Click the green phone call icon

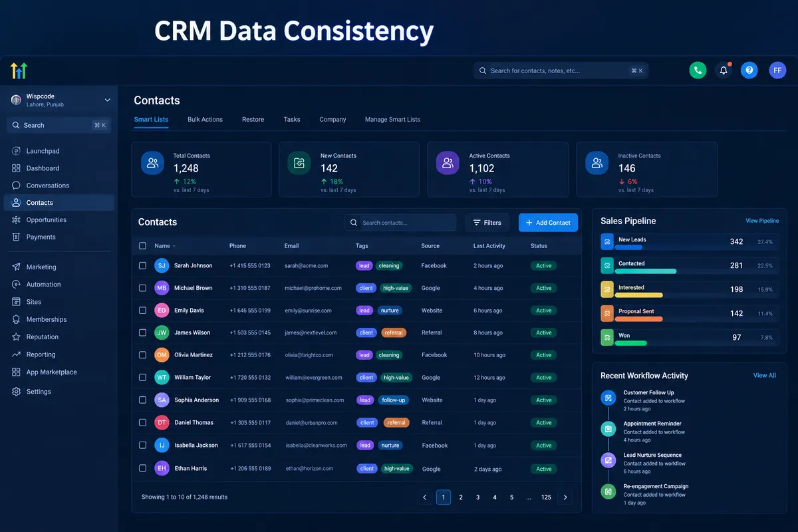[698, 70]
